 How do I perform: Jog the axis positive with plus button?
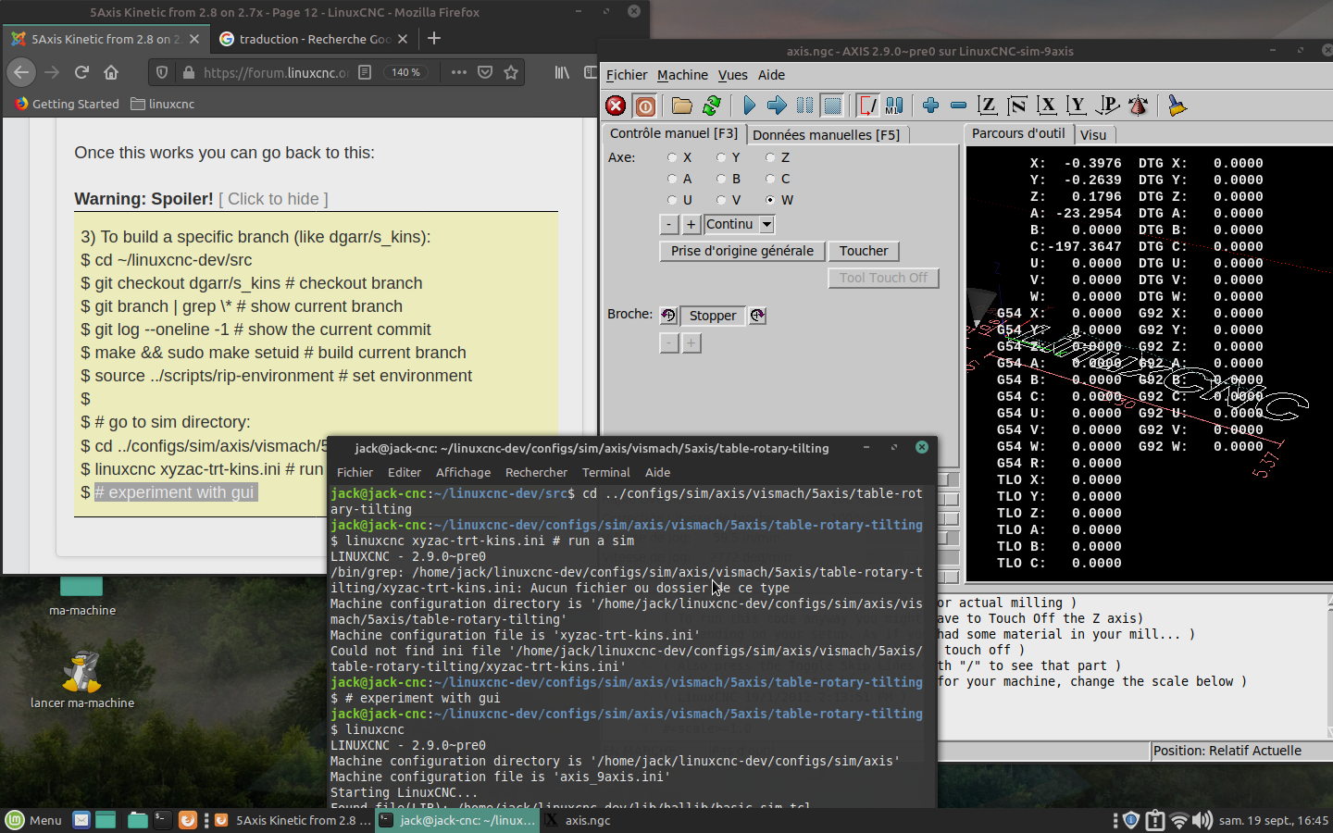tap(691, 224)
